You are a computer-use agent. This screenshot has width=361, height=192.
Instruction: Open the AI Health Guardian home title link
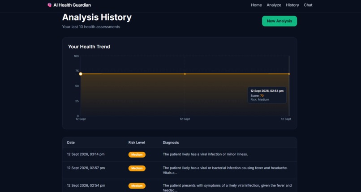(x=72, y=5)
